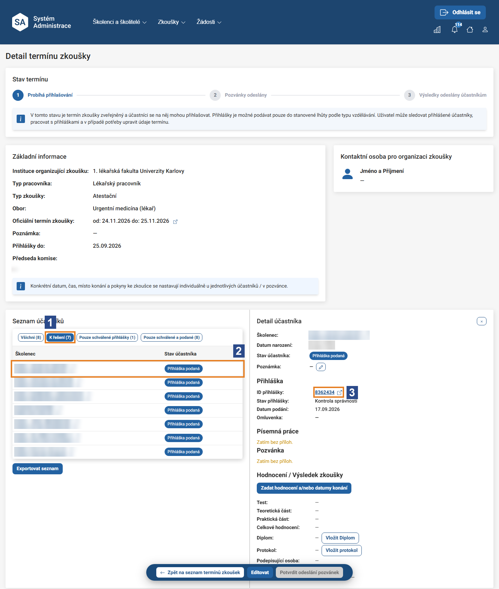The height and width of the screenshot is (589, 499).
Task: Expand the Zkoušky menu
Action: point(172,22)
